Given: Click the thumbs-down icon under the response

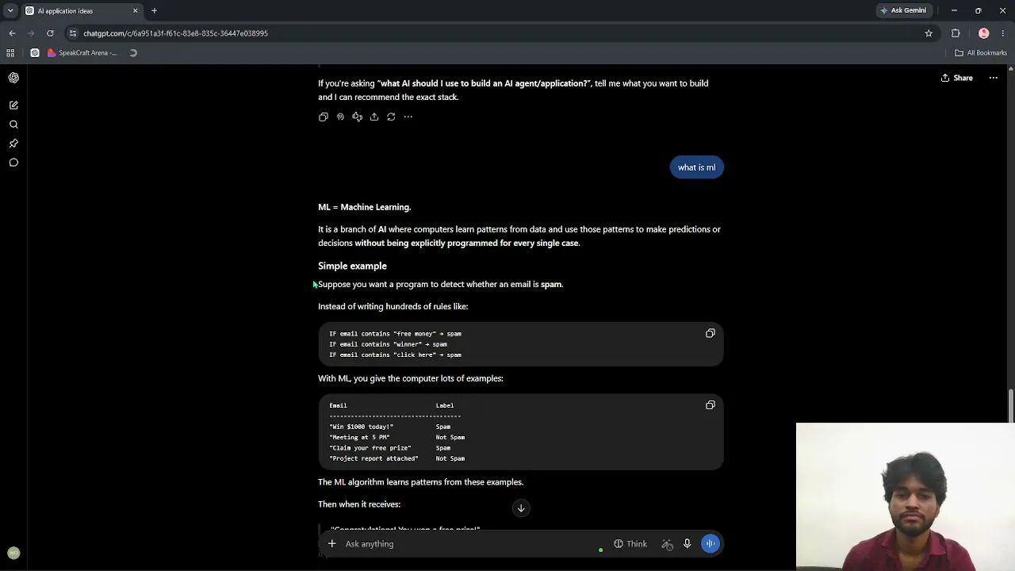Looking at the screenshot, I should click(x=358, y=117).
